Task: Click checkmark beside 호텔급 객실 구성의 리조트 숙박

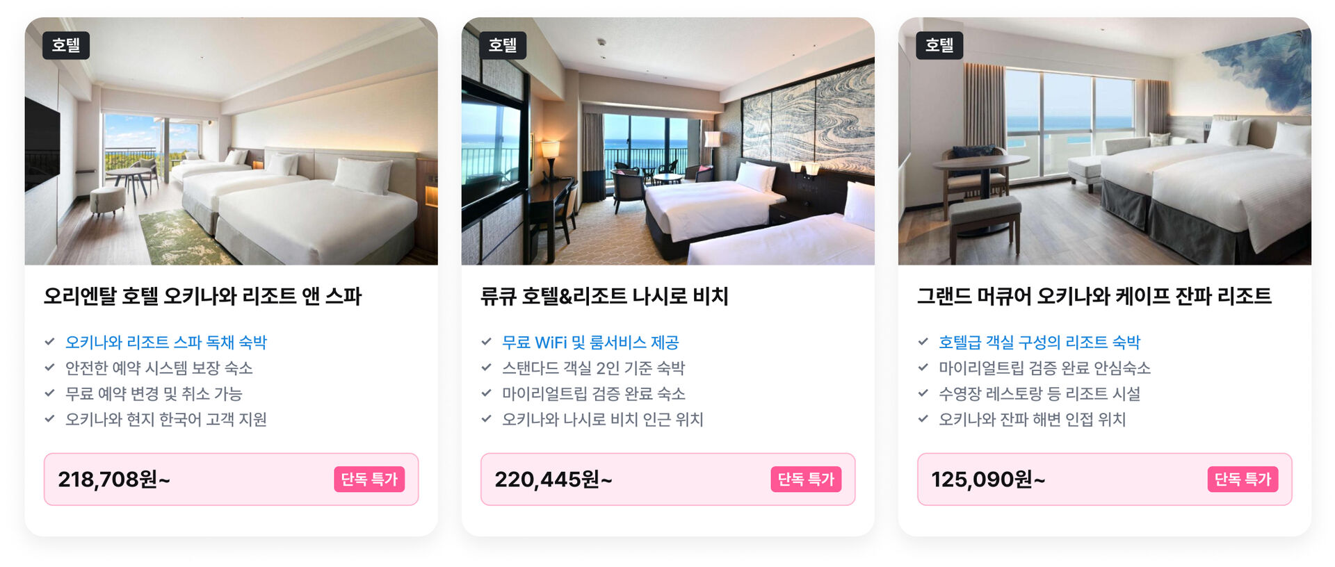Action: coord(923,342)
